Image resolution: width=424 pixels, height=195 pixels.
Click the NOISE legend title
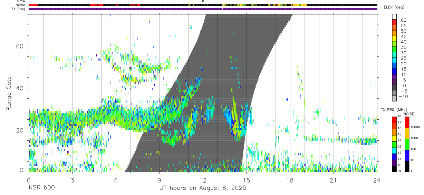click(408, 114)
